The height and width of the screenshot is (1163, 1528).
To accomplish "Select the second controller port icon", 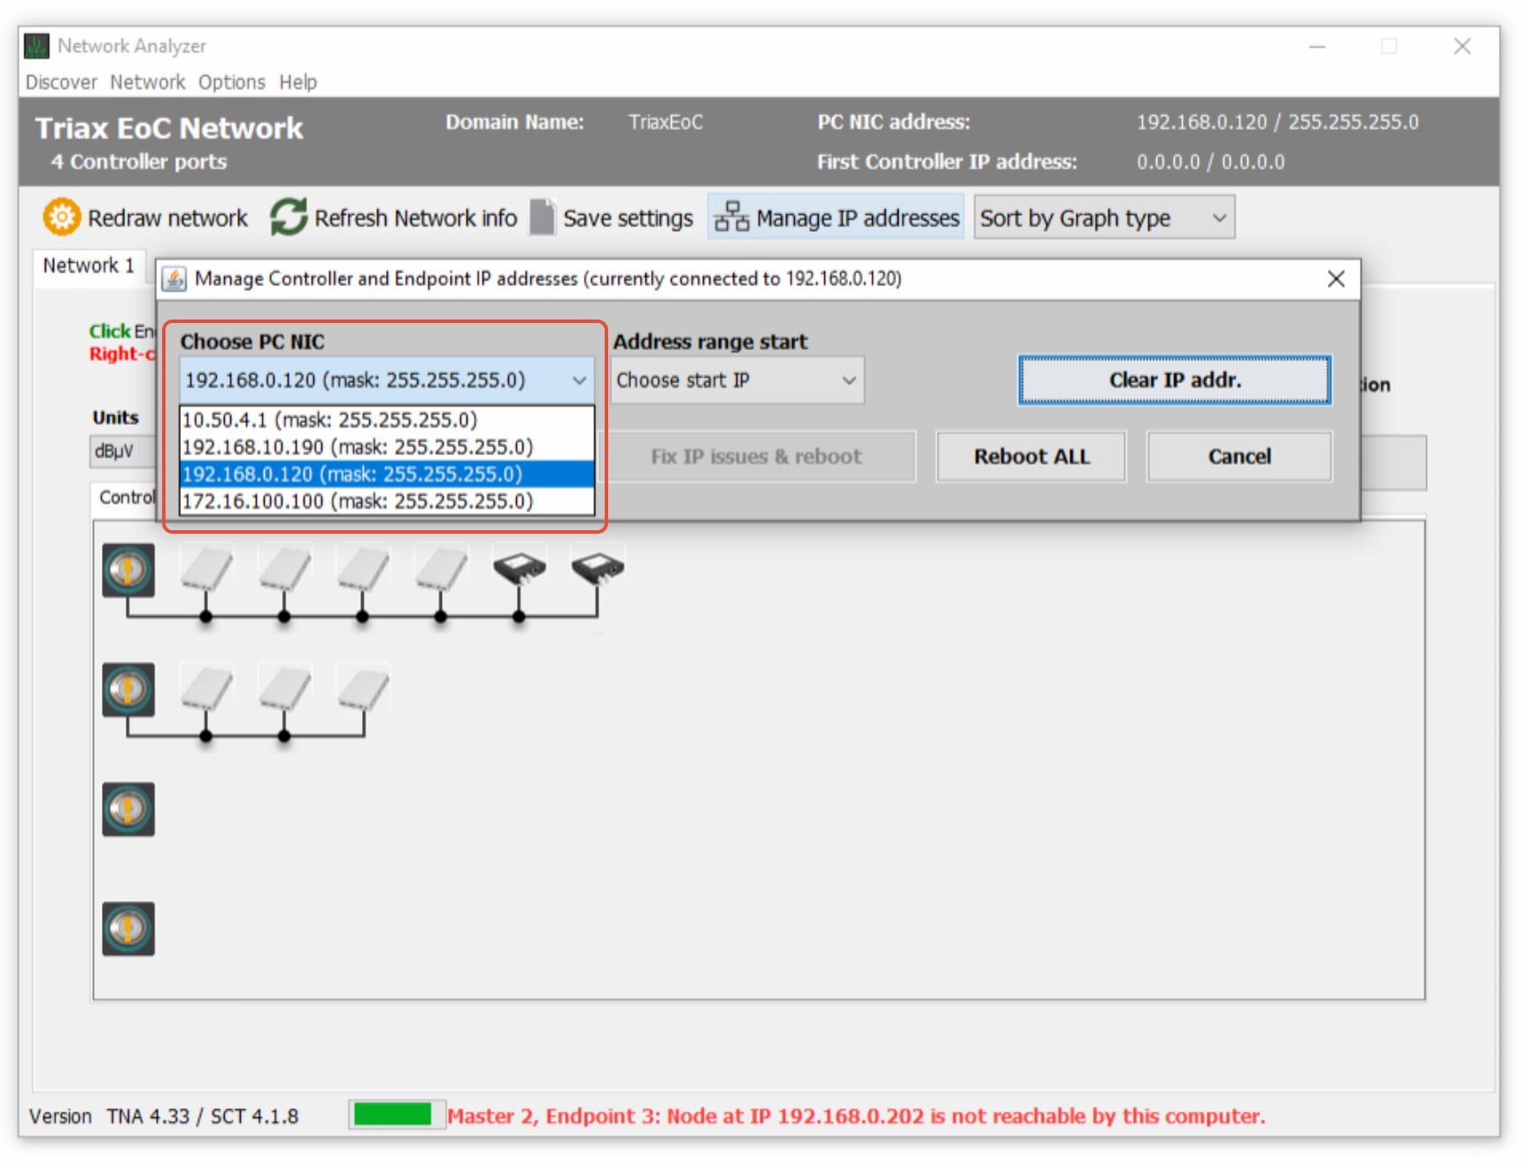I will [128, 689].
